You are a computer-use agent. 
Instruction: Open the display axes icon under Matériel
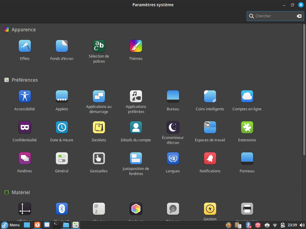click(x=25, y=209)
